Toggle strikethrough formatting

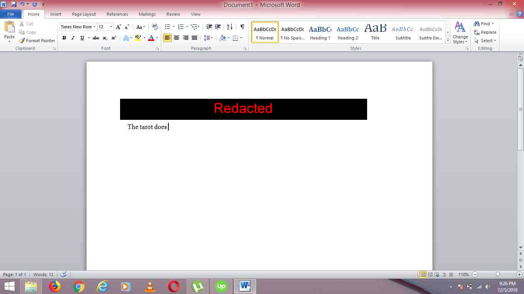[x=96, y=38]
